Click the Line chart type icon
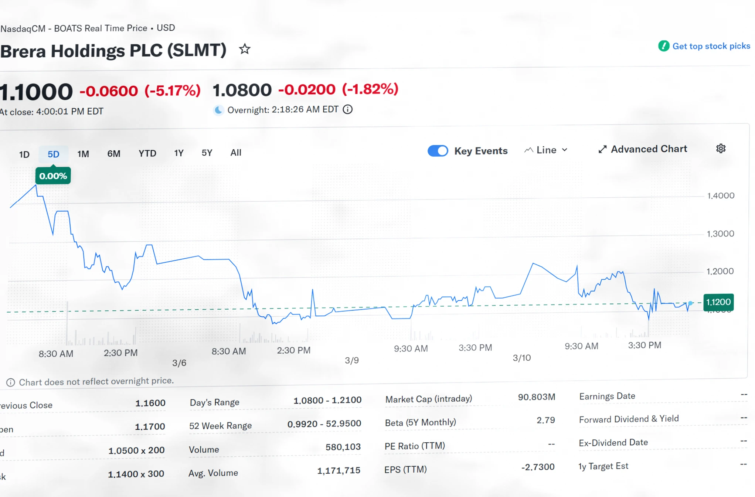The height and width of the screenshot is (497, 755). point(528,150)
